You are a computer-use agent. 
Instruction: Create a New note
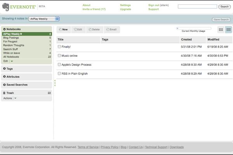[63, 30]
